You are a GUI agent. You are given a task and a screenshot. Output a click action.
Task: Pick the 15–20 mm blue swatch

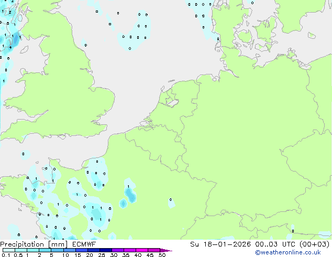[x=82, y=250]
